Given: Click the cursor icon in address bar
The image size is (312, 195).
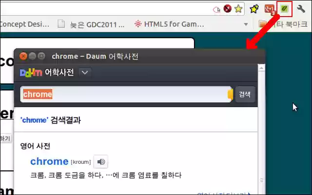Looking at the screenshot, I should [x=216, y=9].
